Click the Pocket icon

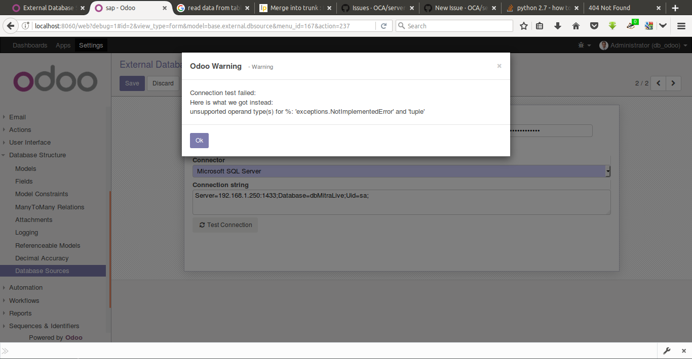594,26
